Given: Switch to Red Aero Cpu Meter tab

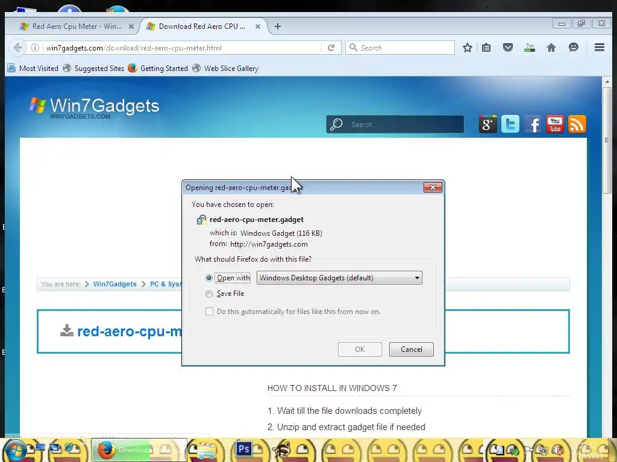Looking at the screenshot, I should pos(77,26).
